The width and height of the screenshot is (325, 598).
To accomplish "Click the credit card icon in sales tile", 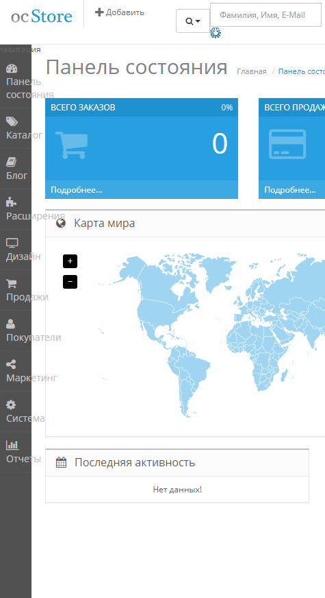I will click(x=287, y=144).
